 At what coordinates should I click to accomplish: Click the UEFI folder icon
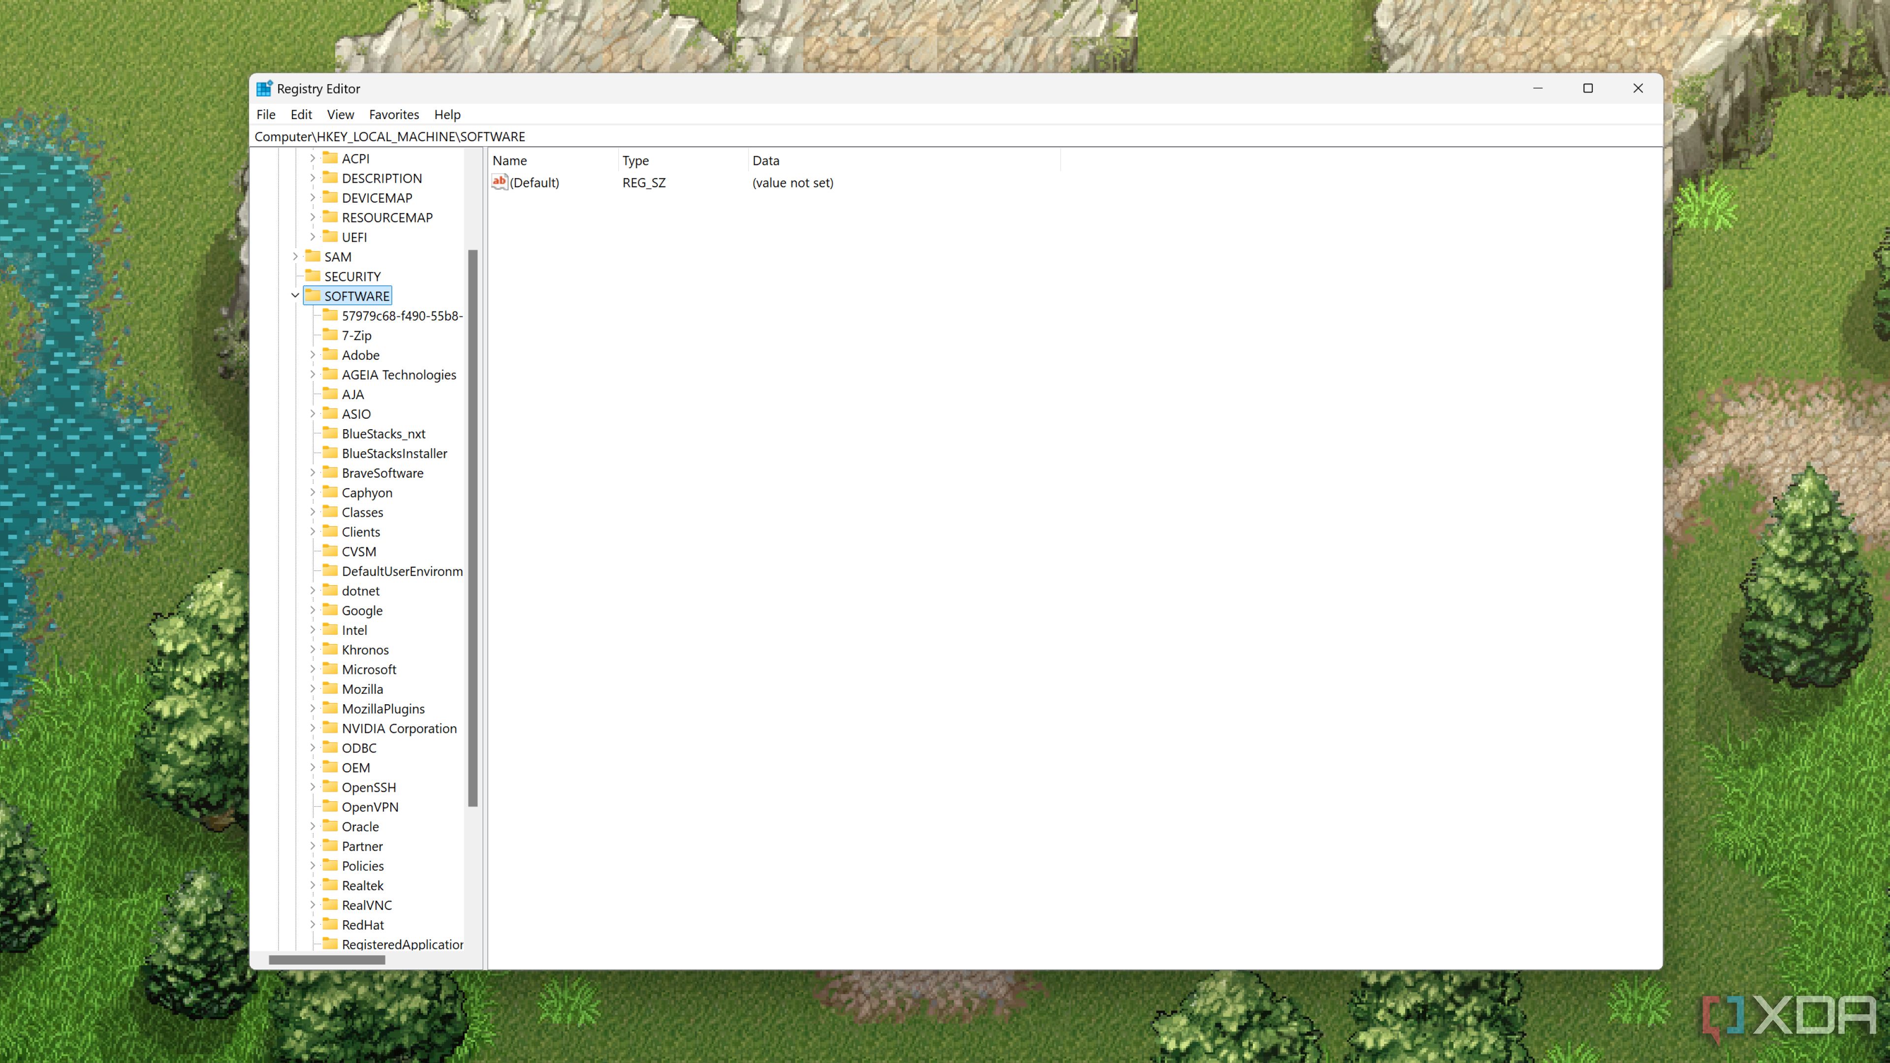coord(330,236)
